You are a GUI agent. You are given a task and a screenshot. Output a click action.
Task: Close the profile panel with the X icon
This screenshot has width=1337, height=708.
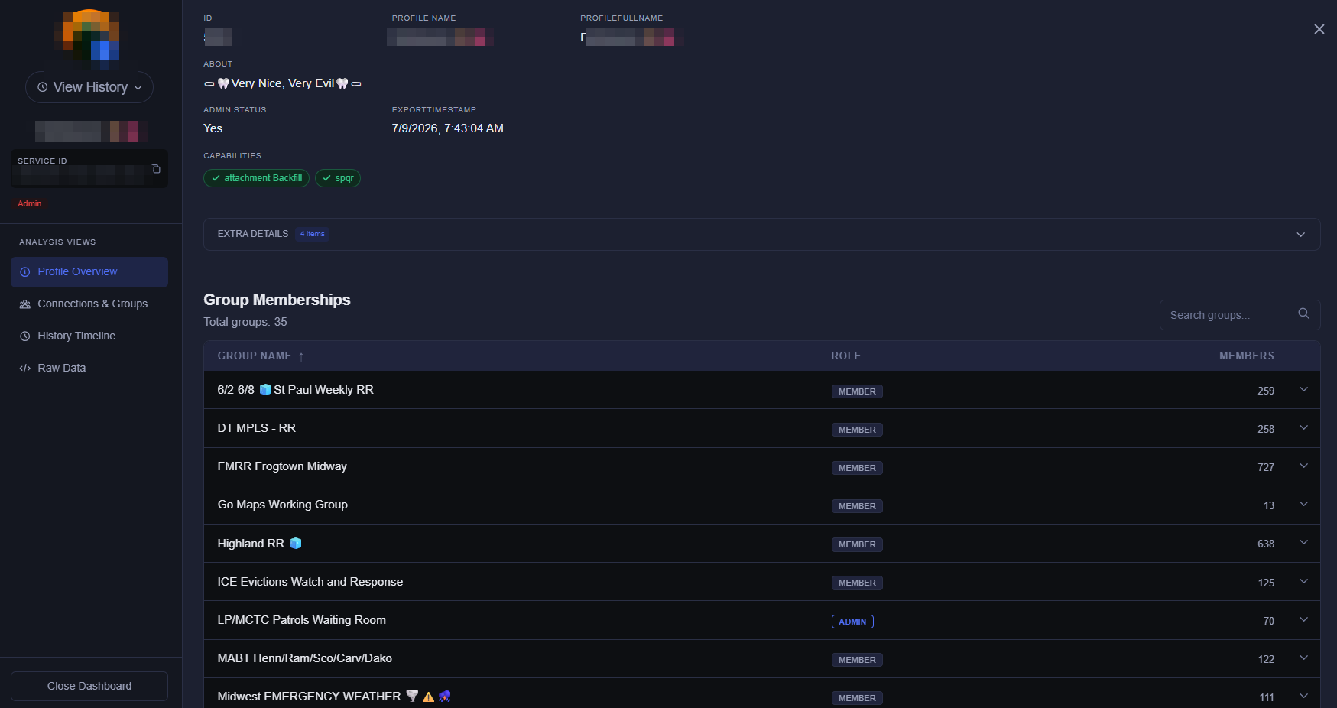pyautogui.click(x=1319, y=29)
